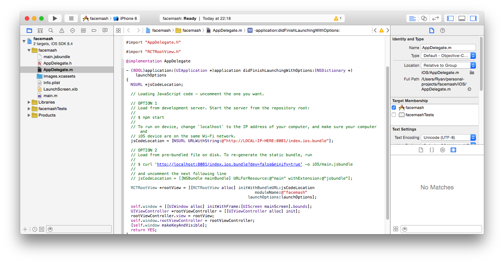Click the Run (play) button

click(x=55, y=18)
